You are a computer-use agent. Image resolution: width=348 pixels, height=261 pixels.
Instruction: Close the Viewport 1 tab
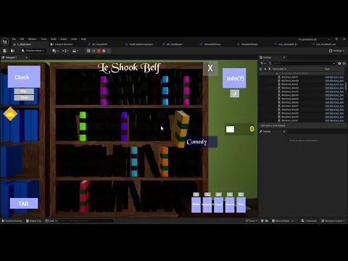coord(26,57)
